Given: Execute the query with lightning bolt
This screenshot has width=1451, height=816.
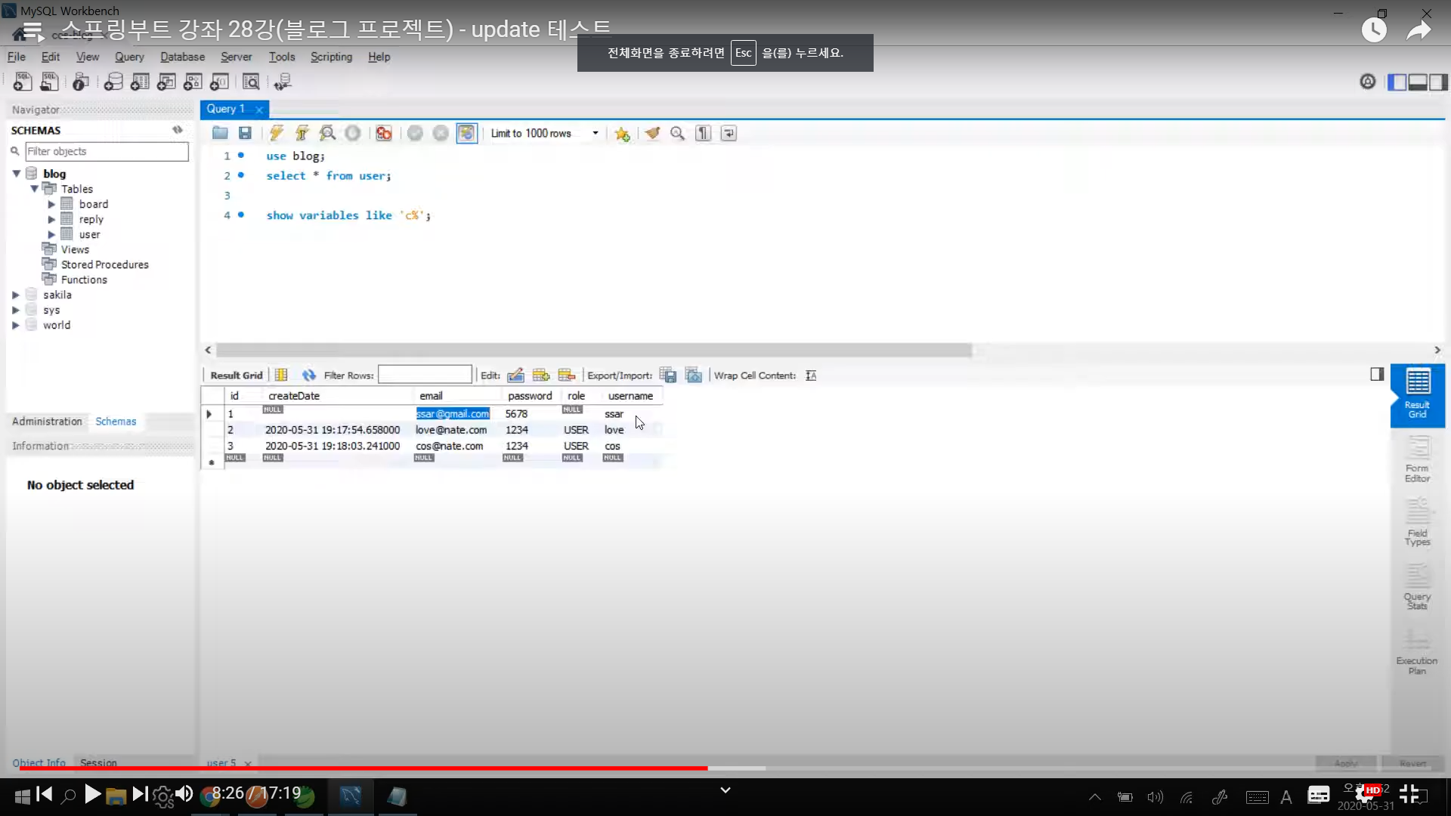Looking at the screenshot, I should (277, 134).
